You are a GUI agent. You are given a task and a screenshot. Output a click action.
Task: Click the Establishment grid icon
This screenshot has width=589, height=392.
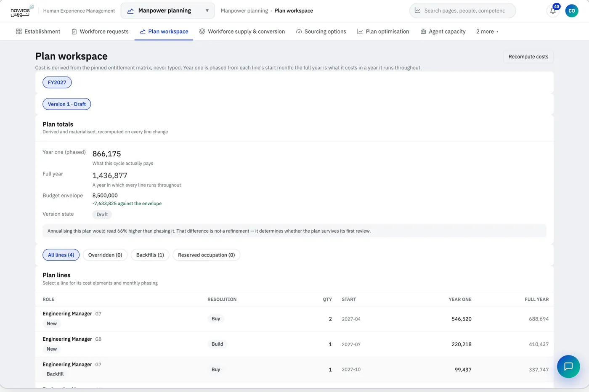point(19,32)
